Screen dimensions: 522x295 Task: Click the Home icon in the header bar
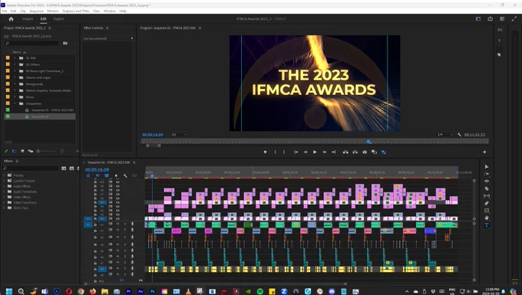(x=11, y=19)
